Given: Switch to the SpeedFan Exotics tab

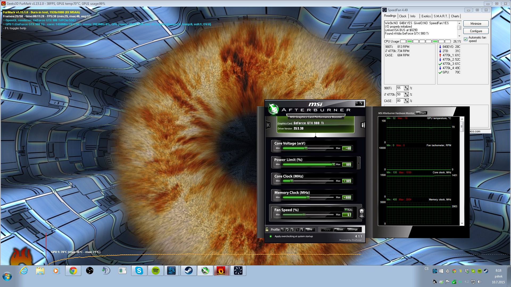Looking at the screenshot, I should click(x=426, y=16).
